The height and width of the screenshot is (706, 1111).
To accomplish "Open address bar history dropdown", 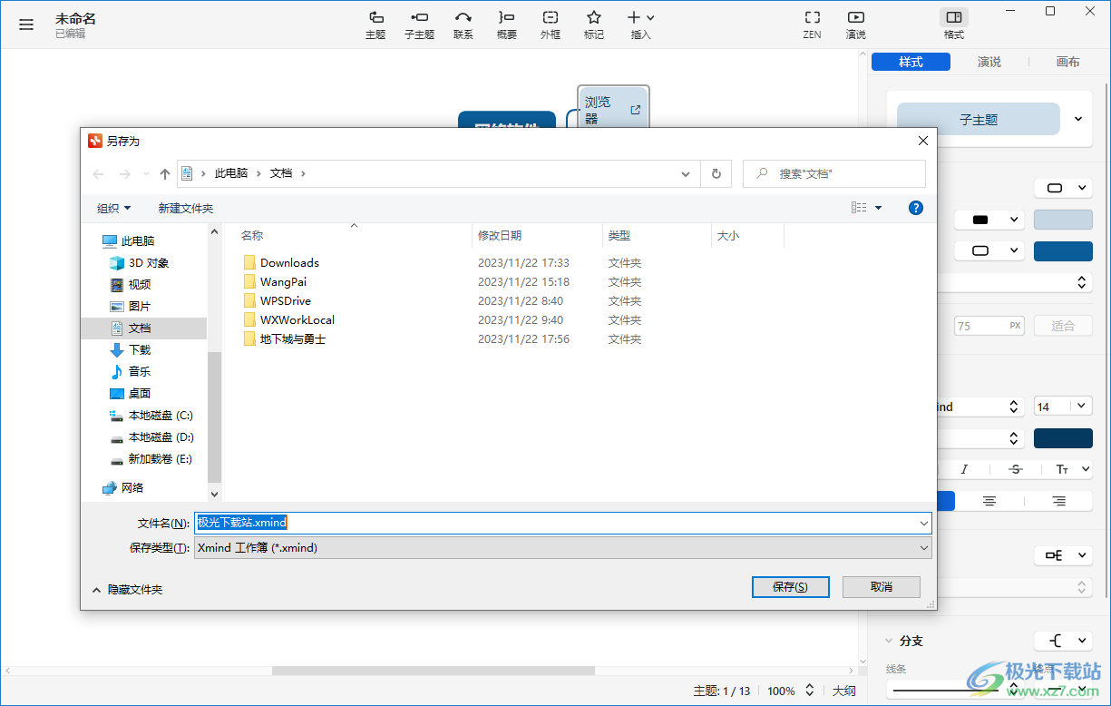I will 687,173.
